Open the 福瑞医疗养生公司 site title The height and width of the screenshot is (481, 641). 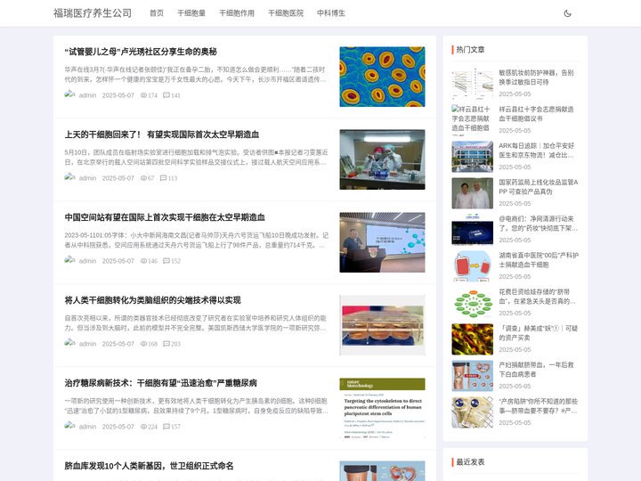pyautogui.click(x=93, y=13)
